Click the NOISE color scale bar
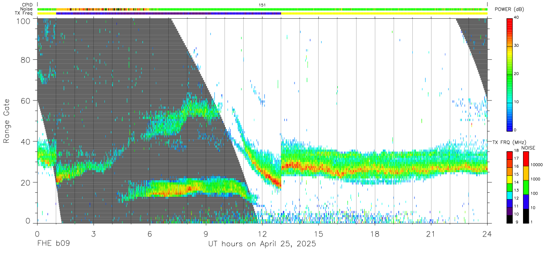This screenshot has height=253, width=548. 526,187
